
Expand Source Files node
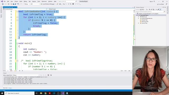(138, 23)
